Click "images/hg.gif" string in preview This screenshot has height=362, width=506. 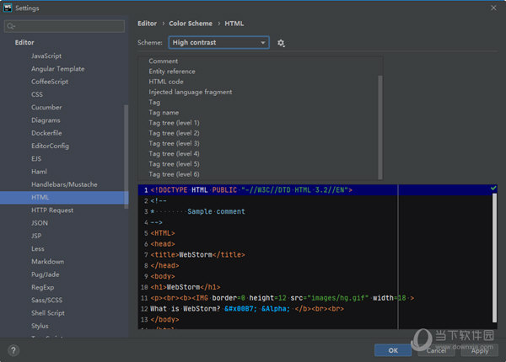(x=337, y=298)
